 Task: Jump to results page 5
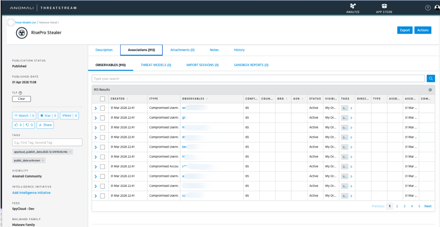pyautogui.click(x=419, y=206)
